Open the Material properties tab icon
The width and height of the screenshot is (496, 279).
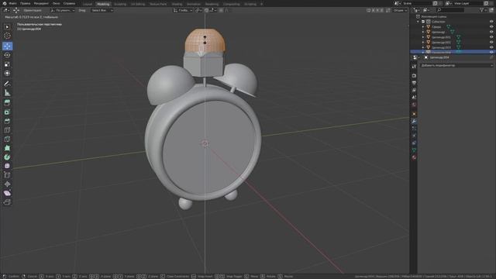[x=414, y=158]
